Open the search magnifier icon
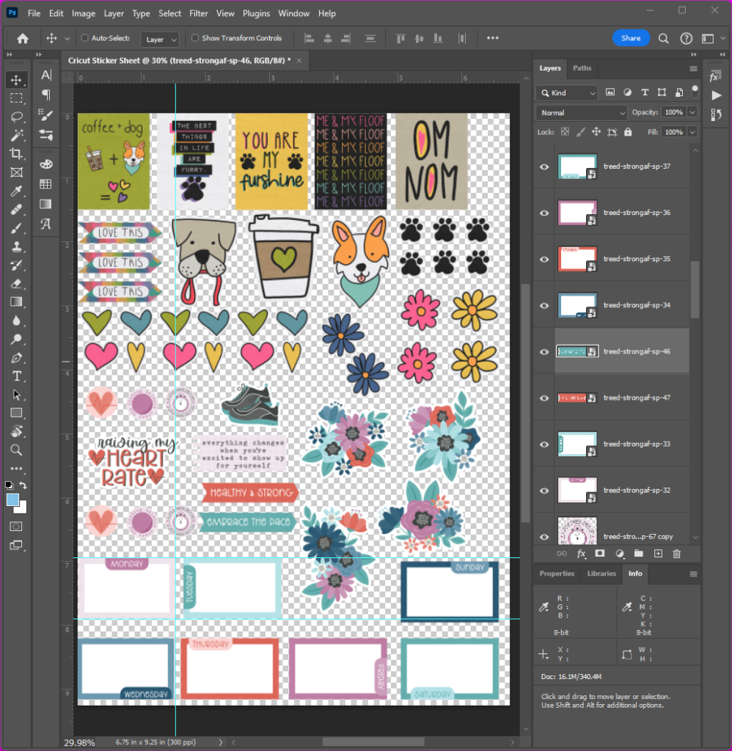The height and width of the screenshot is (751, 732). [x=663, y=38]
